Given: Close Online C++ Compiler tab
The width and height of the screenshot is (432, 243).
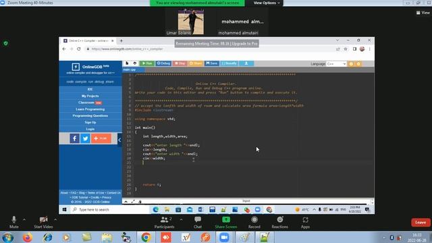Looking at the screenshot, I should 113,40.
